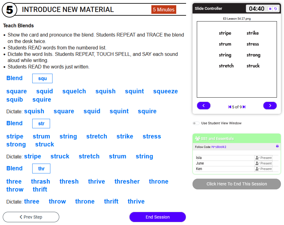Show the squ blend card
Viewport: 284px width, 225px height.
click(42, 79)
